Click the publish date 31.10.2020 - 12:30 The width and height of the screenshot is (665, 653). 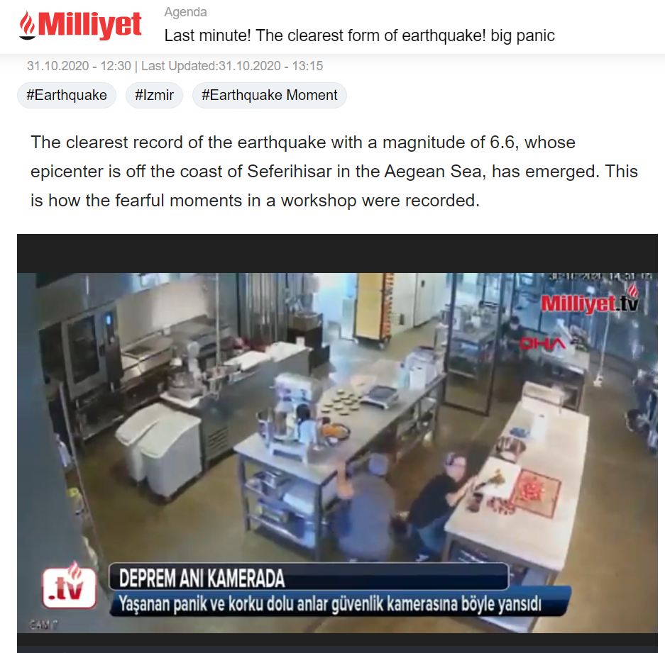click(x=79, y=66)
